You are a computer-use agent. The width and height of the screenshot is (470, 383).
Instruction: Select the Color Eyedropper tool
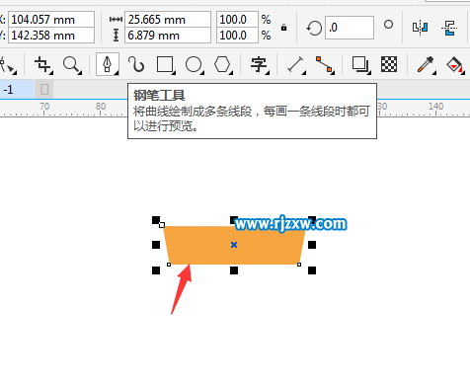point(426,64)
